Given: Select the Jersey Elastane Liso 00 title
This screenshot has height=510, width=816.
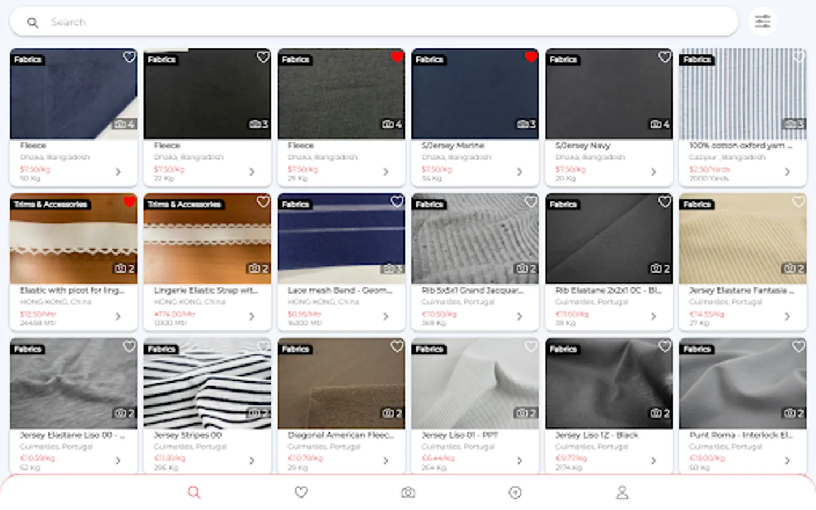Looking at the screenshot, I should (72, 435).
